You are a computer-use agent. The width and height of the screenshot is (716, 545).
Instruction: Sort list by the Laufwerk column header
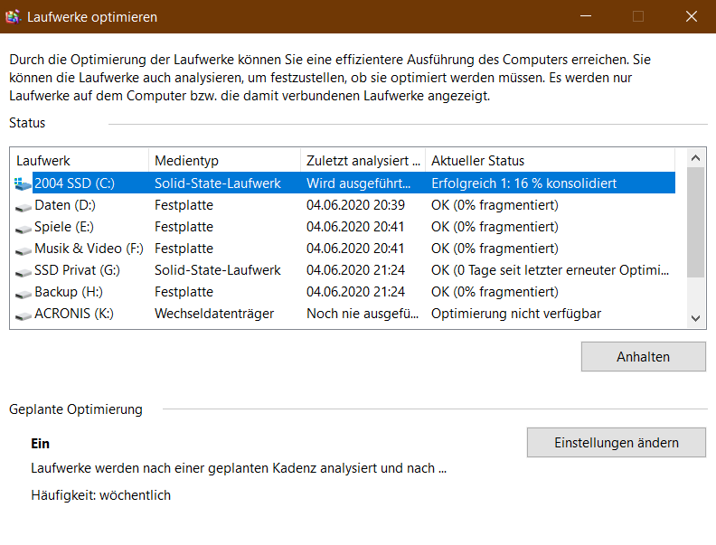tap(79, 160)
